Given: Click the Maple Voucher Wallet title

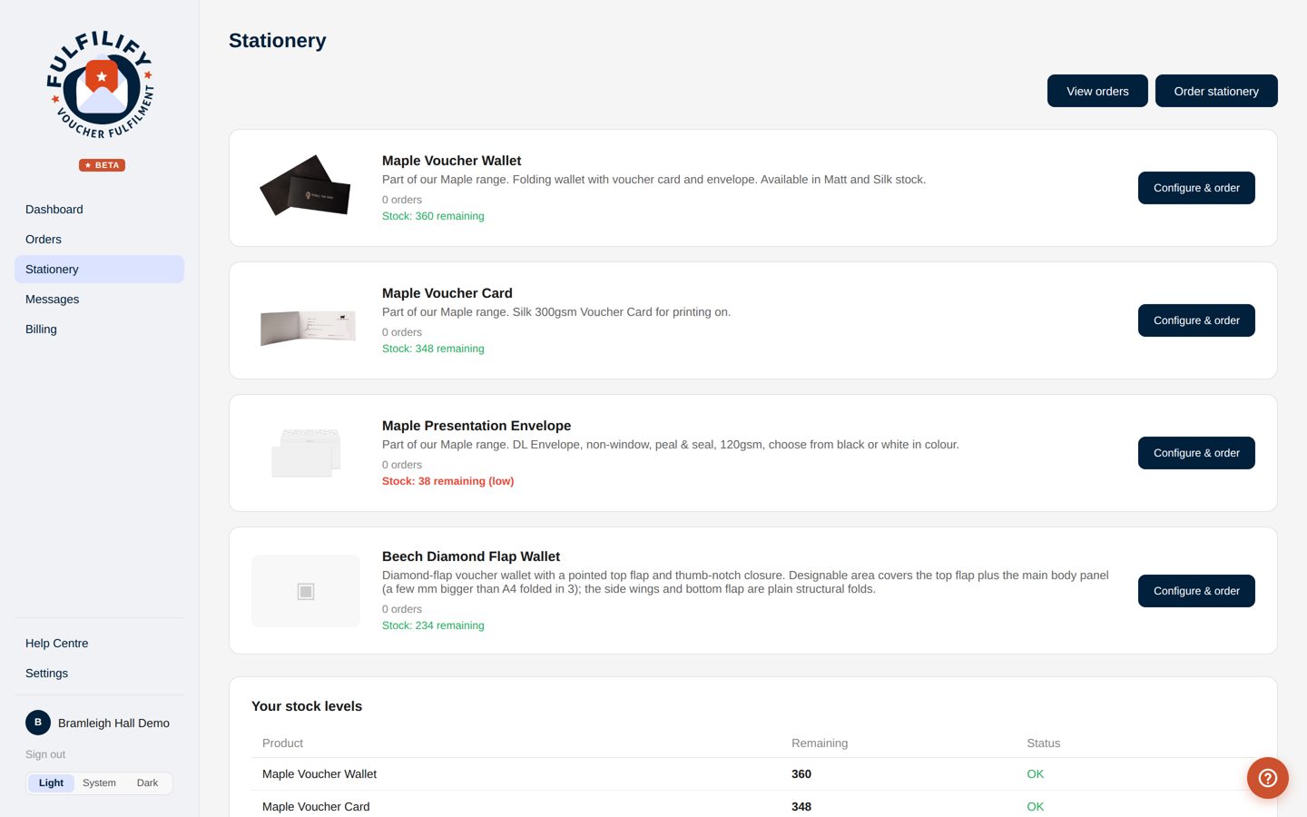Looking at the screenshot, I should tap(451, 161).
